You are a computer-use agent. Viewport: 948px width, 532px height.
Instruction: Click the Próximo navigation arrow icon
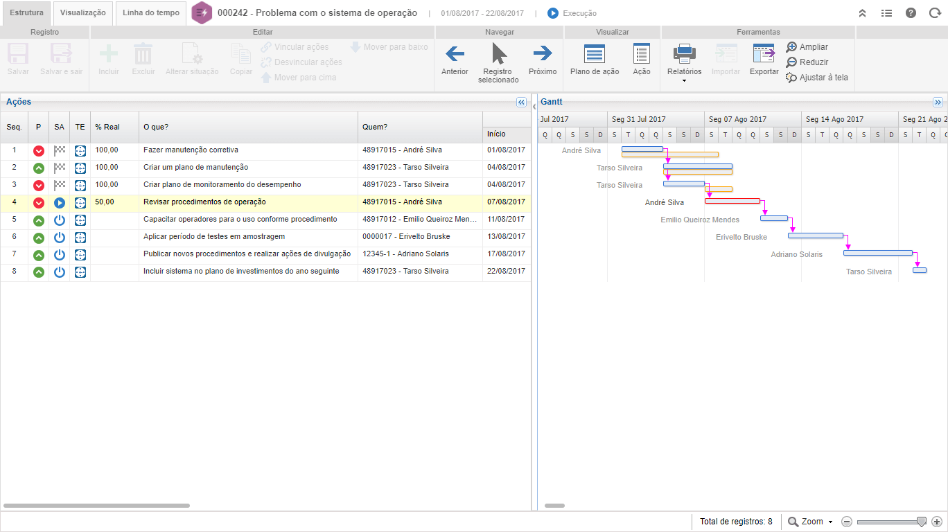pos(542,53)
